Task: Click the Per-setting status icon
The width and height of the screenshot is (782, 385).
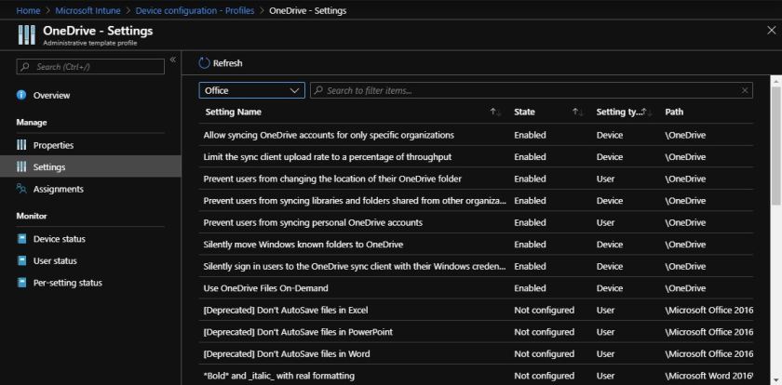Action: (21, 283)
